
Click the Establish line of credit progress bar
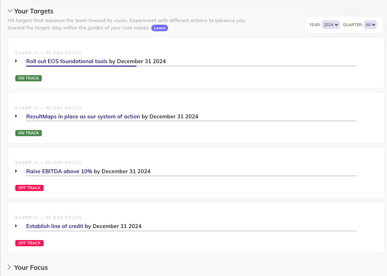[x=192, y=231]
